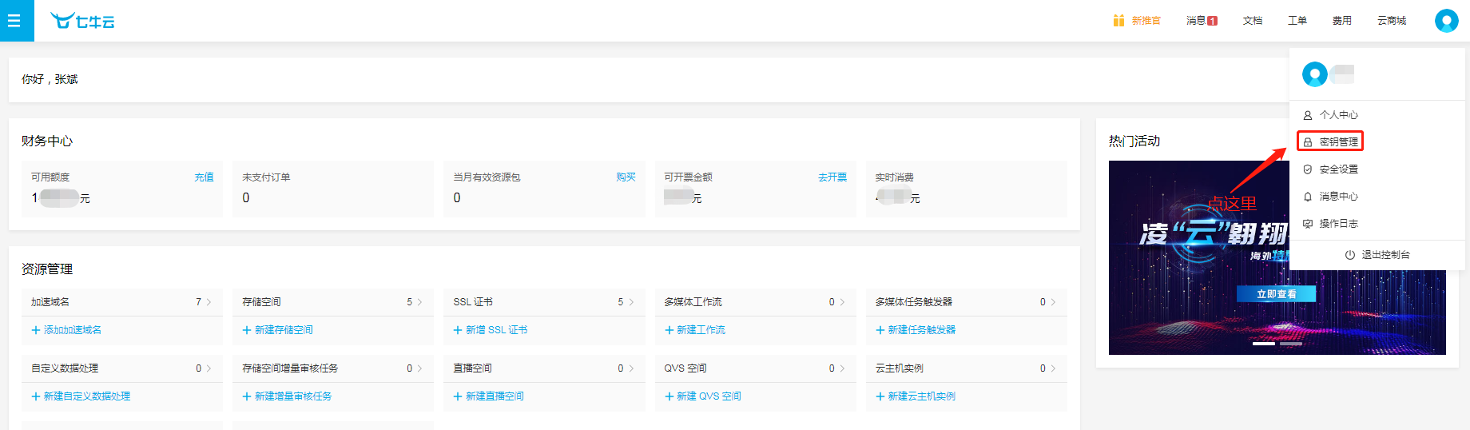Image resolution: width=1470 pixels, height=430 pixels.
Task: Click the Qiniu Cloud logo
Action: (x=82, y=21)
